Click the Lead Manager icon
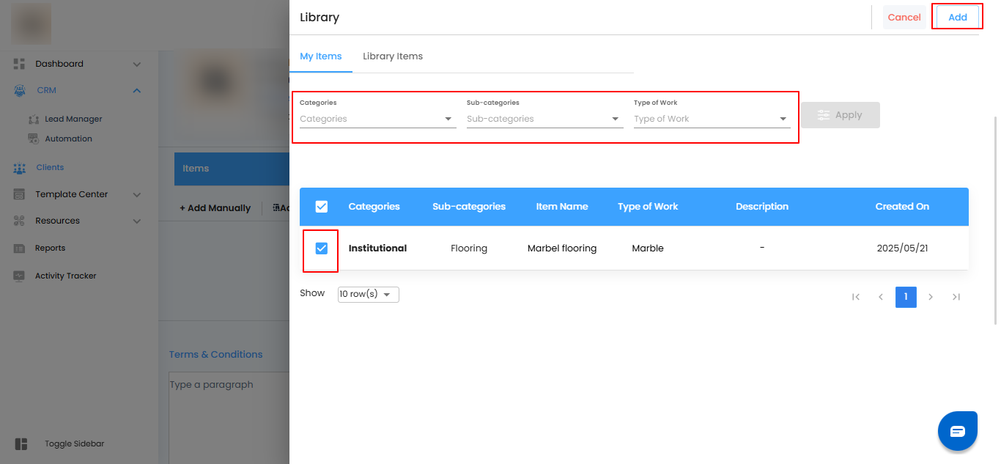 [x=34, y=119]
